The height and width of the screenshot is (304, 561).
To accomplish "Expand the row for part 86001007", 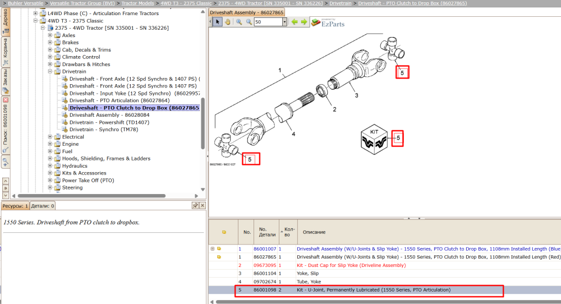I will [x=213, y=248].
